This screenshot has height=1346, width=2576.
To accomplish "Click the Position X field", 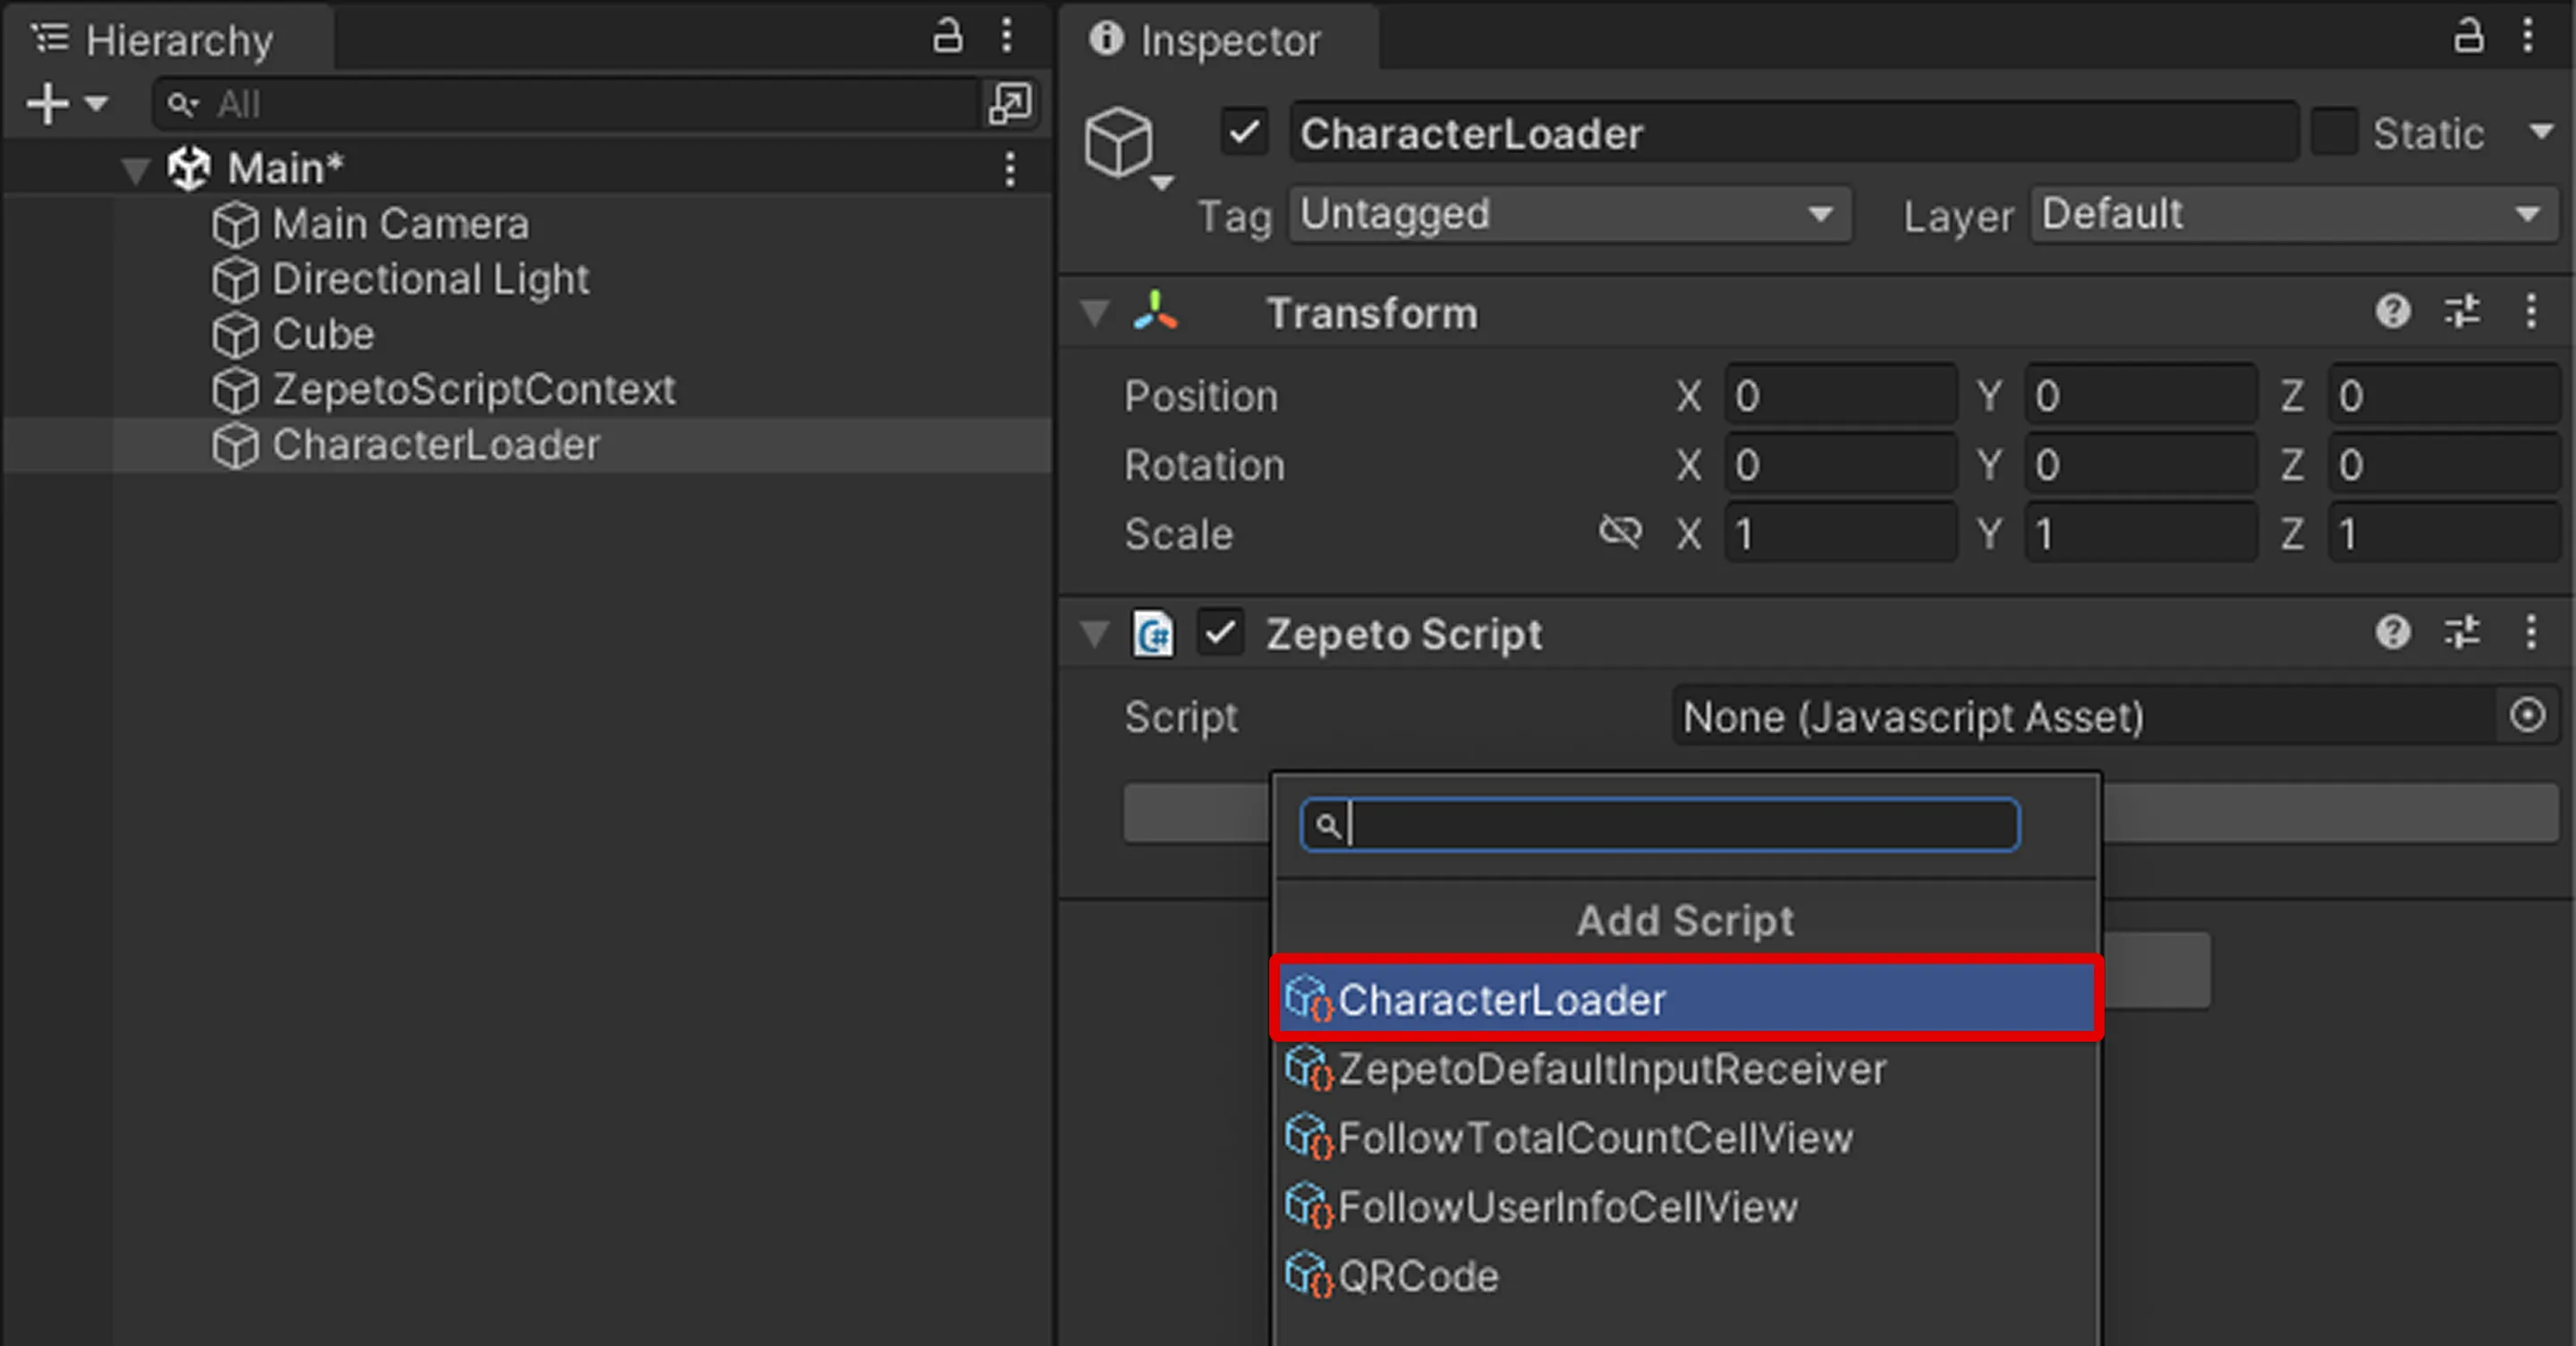I will pyautogui.click(x=1840, y=396).
